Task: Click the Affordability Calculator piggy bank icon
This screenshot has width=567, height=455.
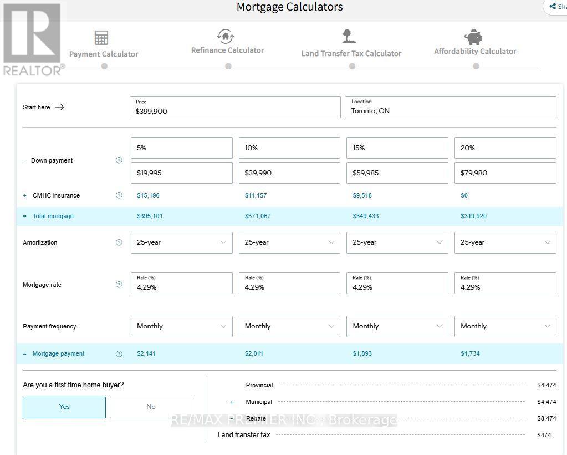Action: click(474, 37)
